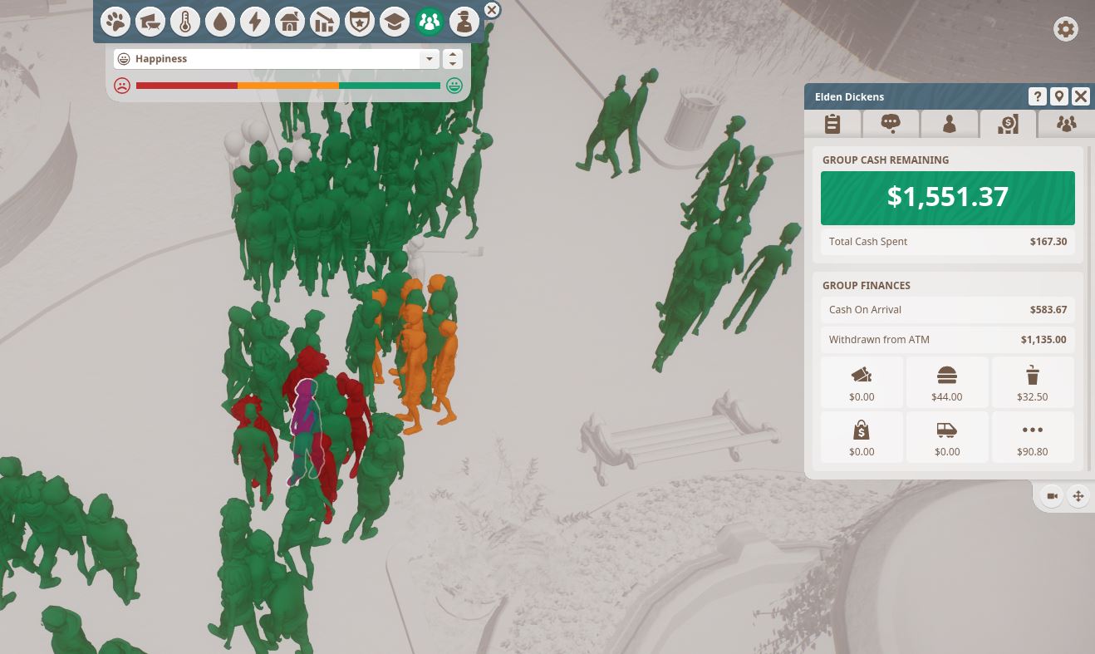Click the $1,551.37 group cash banner
1095x654 pixels.
click(948, 198)
